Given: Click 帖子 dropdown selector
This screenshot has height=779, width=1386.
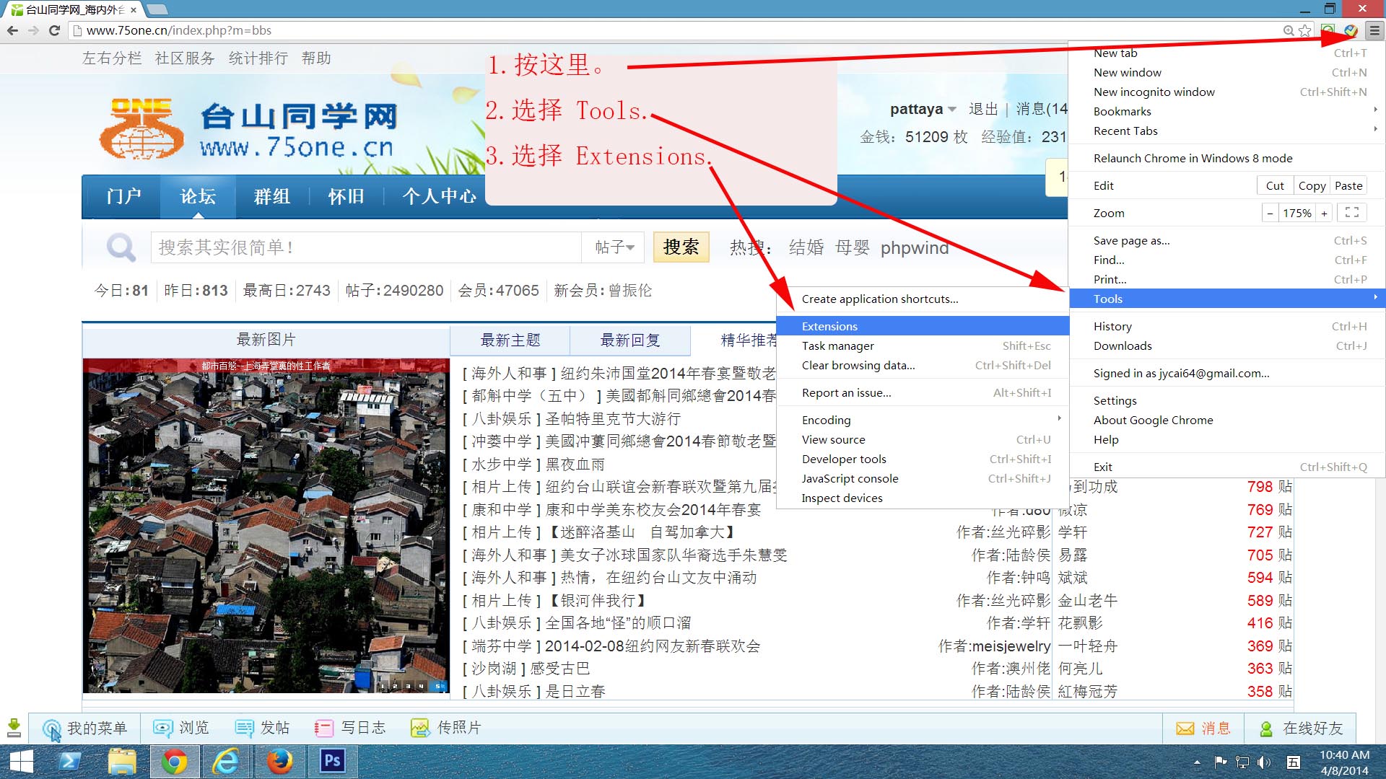Looking at the screenshot, I should click(612, 247).
